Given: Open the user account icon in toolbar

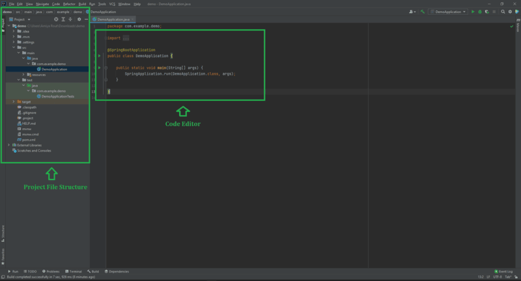Looking at the screenshot, I should pos(412,12).
